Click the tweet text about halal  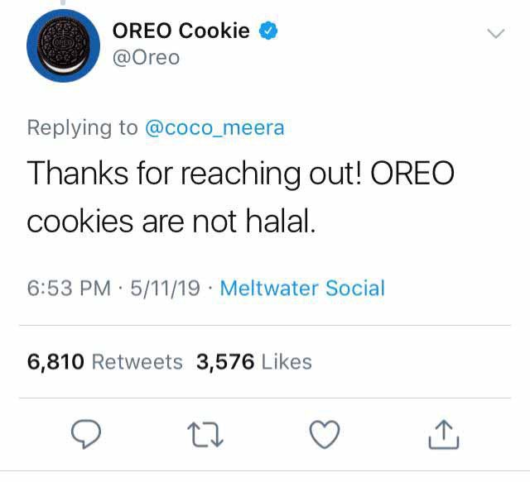coord(240,197)
